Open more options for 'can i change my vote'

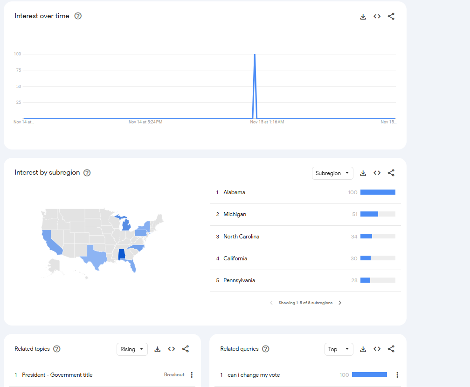tap(397, 375)
